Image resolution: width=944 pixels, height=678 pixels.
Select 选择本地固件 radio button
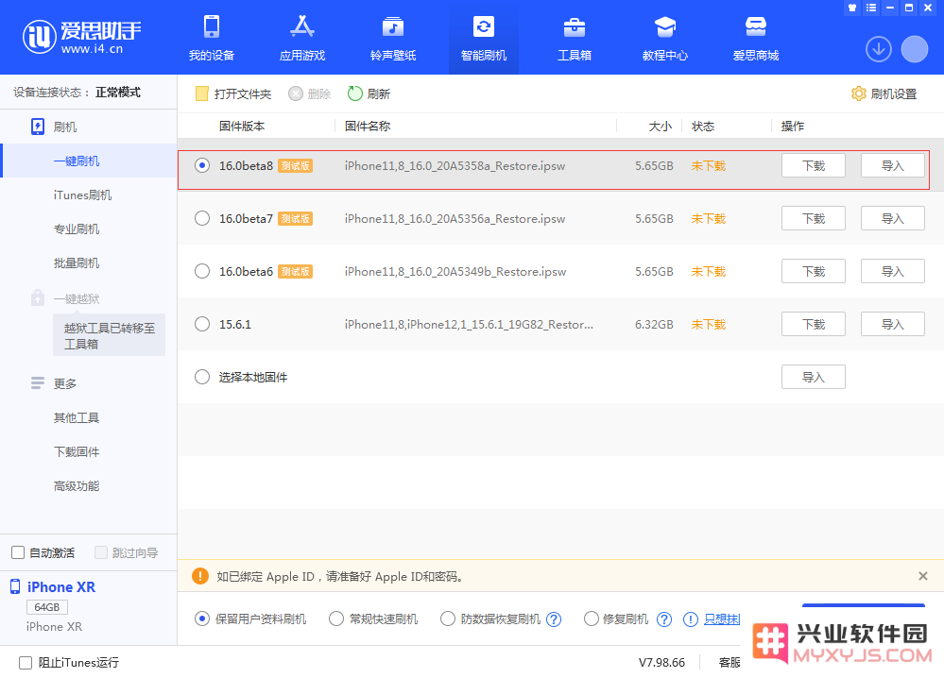tap(202, 377)
